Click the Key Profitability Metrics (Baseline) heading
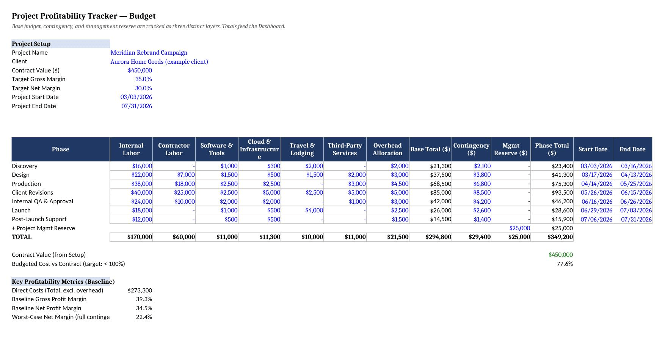This screenshot has height=341, width=665. pyautogui.click(x=63, y=281)
